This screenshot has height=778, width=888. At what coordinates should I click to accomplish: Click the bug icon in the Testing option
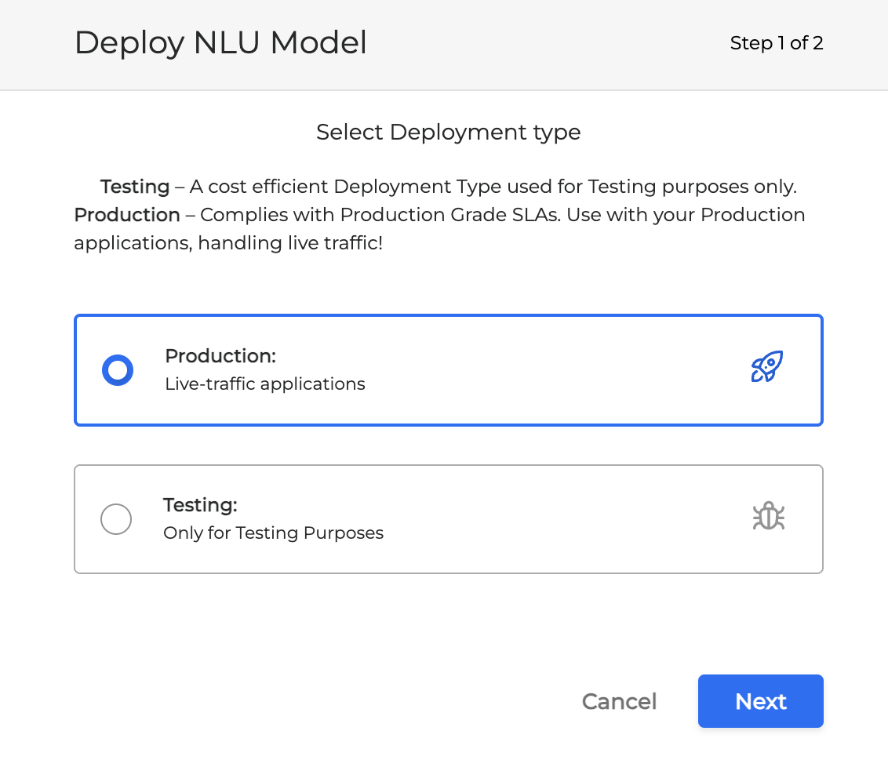tap(768, 517)
